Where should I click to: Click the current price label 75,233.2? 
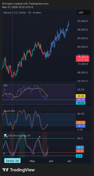(x=83, y=58)
